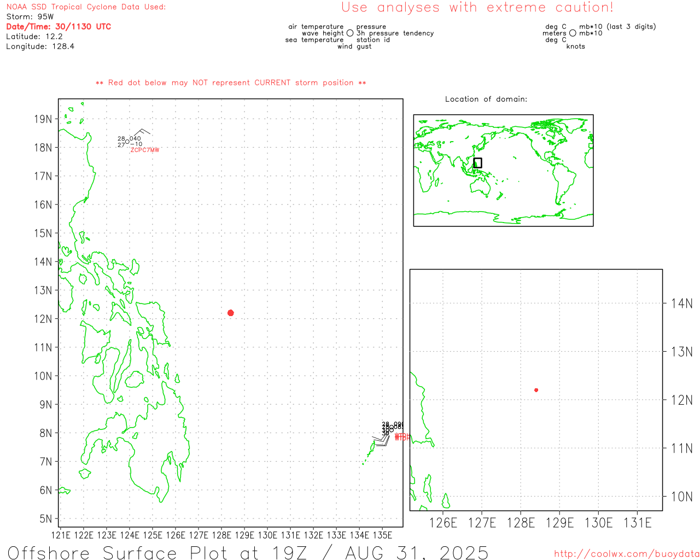Click the 130E label on zoomed inset map

(x=599, y=523)
